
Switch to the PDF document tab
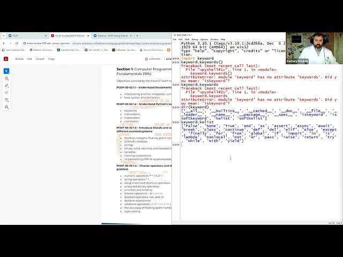(x=70, y=36)
